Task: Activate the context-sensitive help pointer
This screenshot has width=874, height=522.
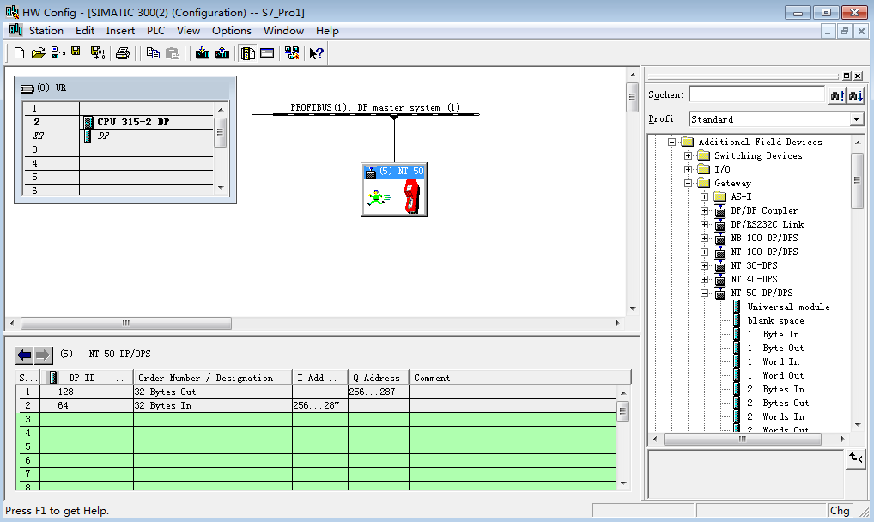Action: point(315,52)
